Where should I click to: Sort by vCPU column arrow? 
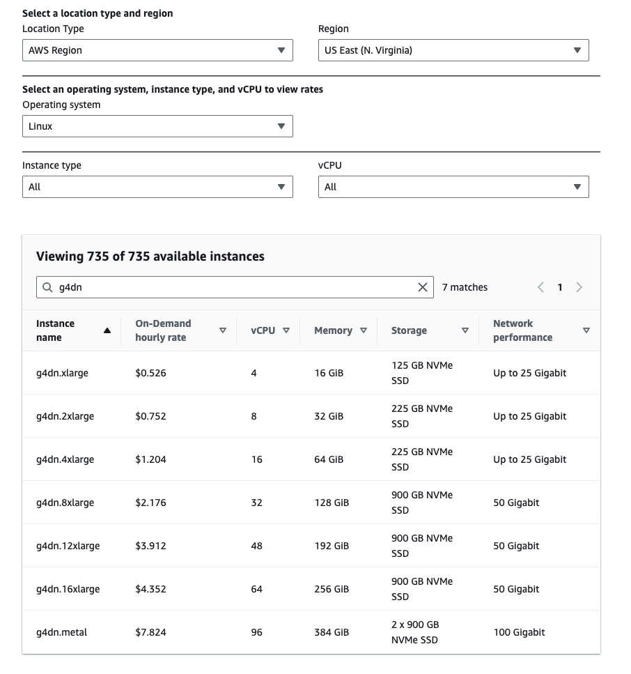pos(286,330)
